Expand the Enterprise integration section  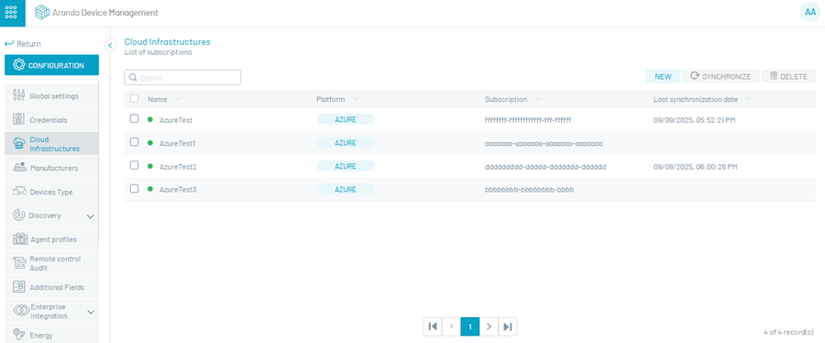tap(91, 312)
